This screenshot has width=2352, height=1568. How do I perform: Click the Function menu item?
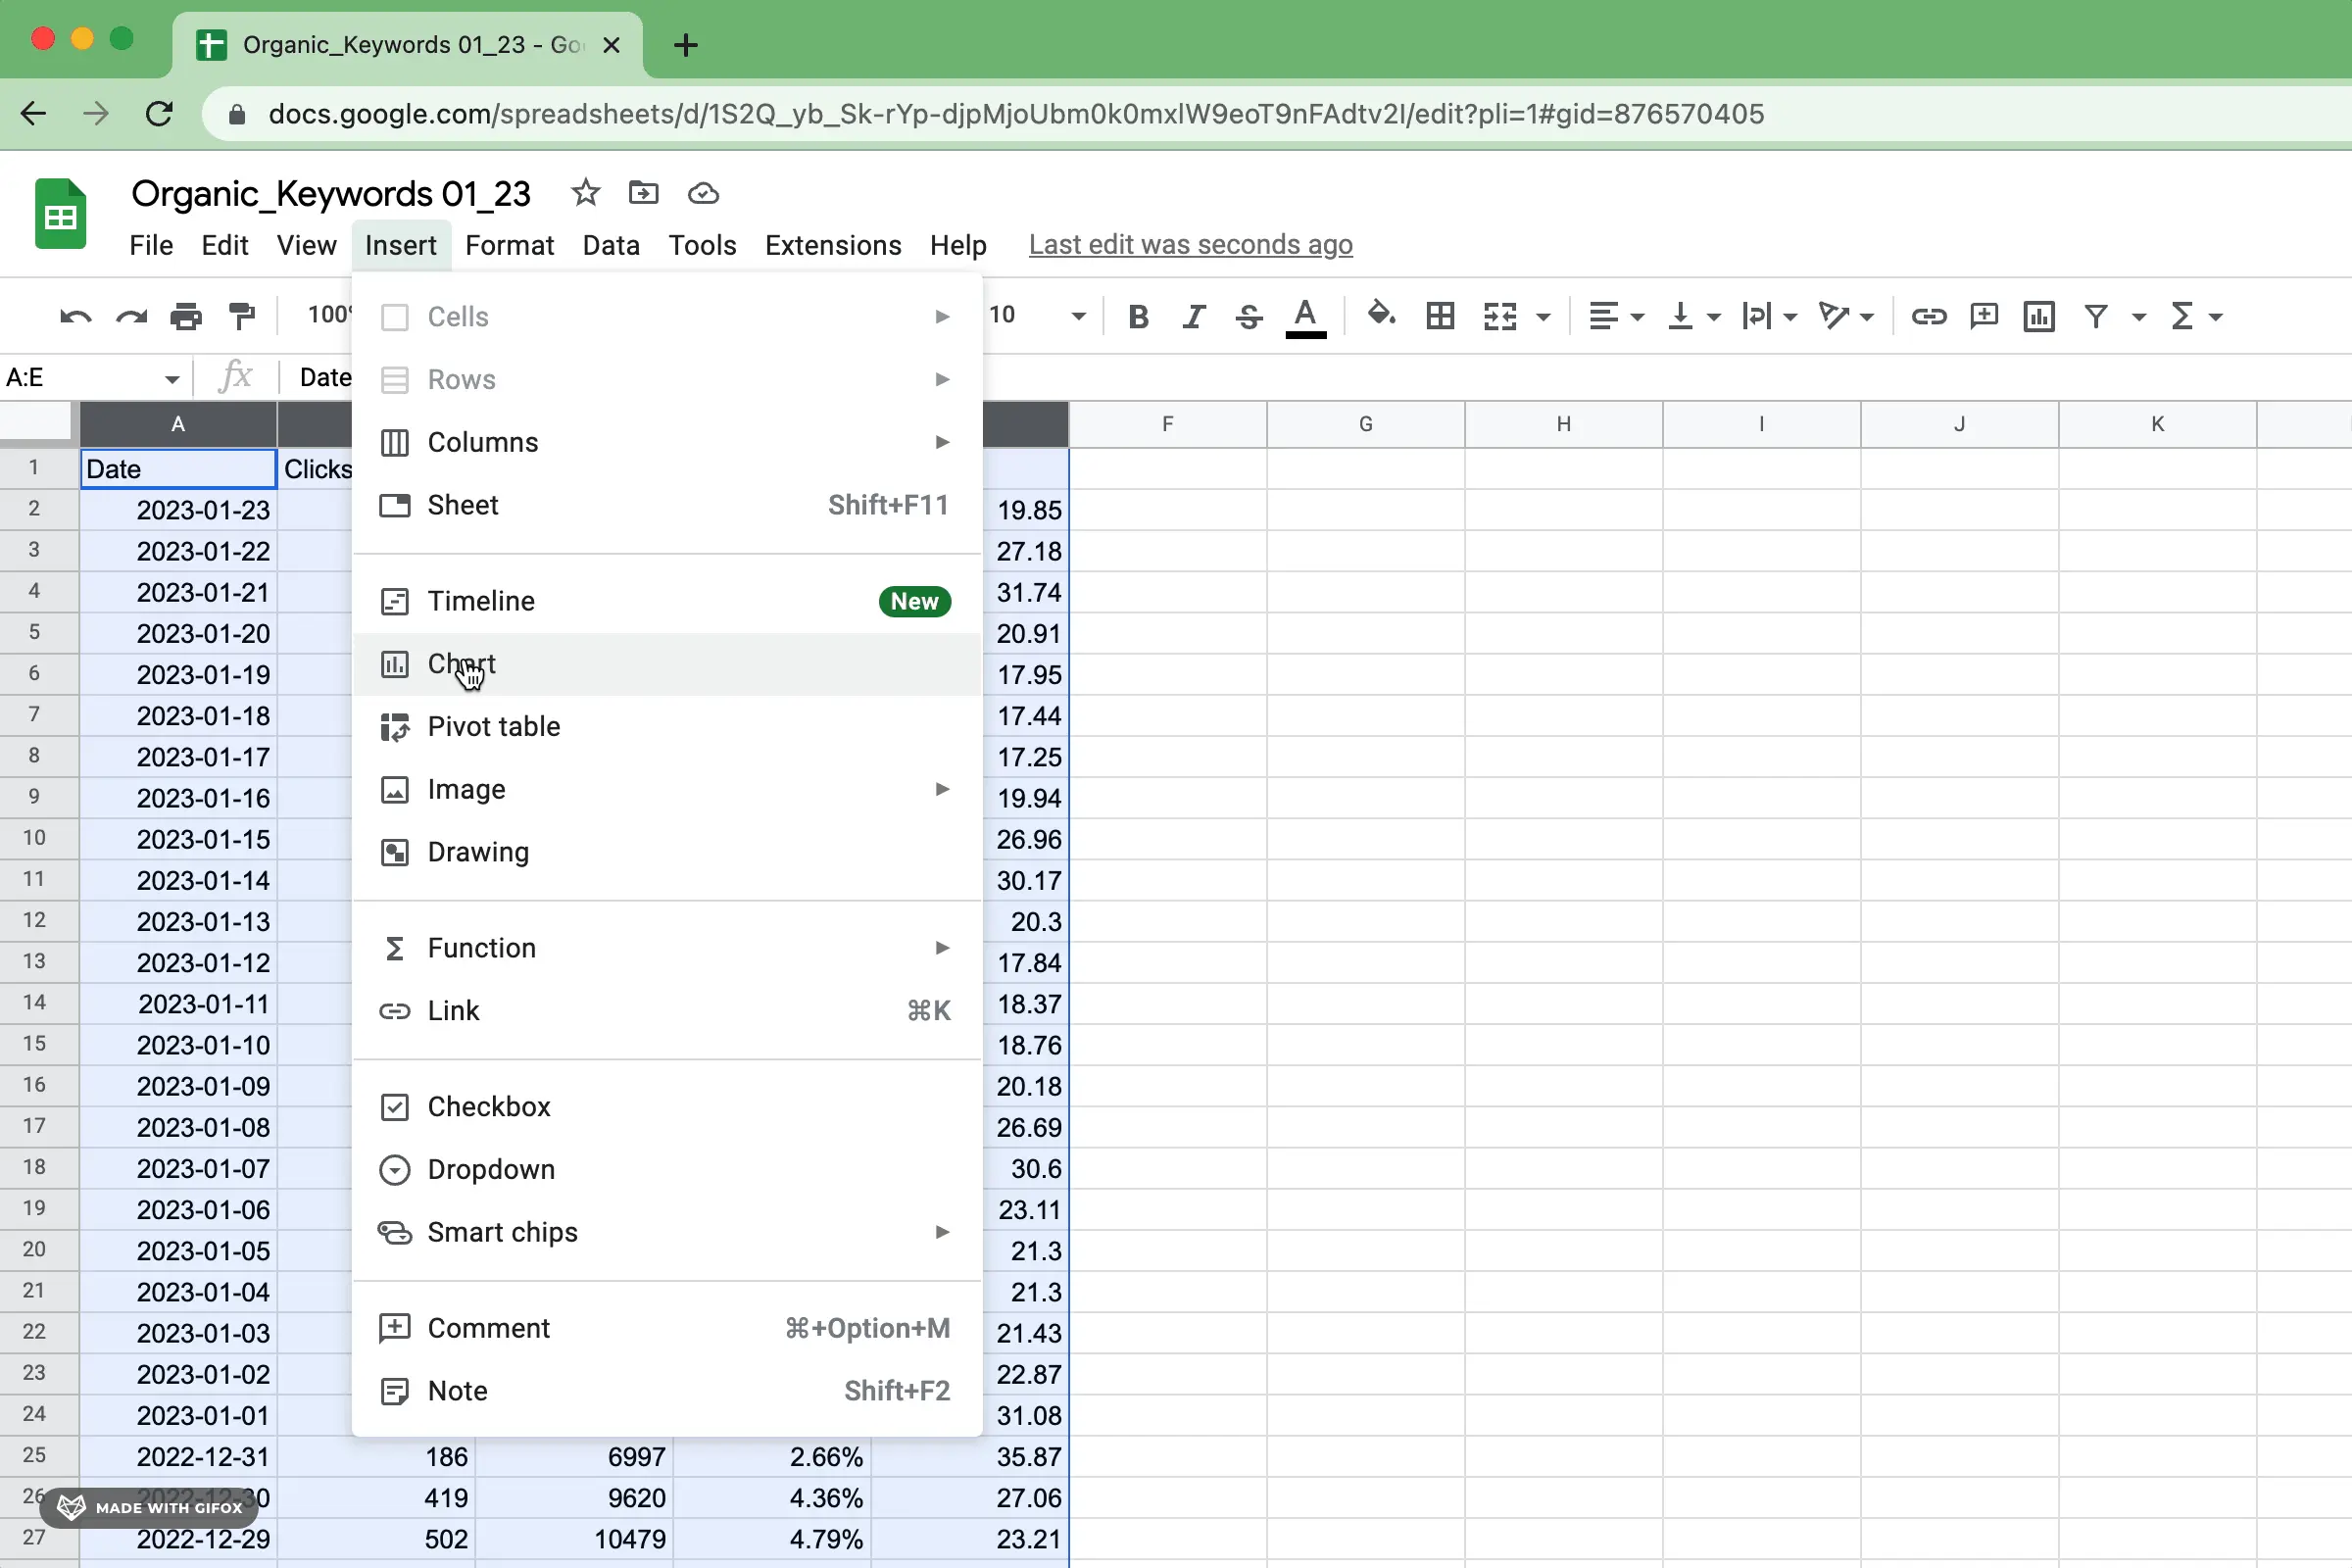point(479,947)
